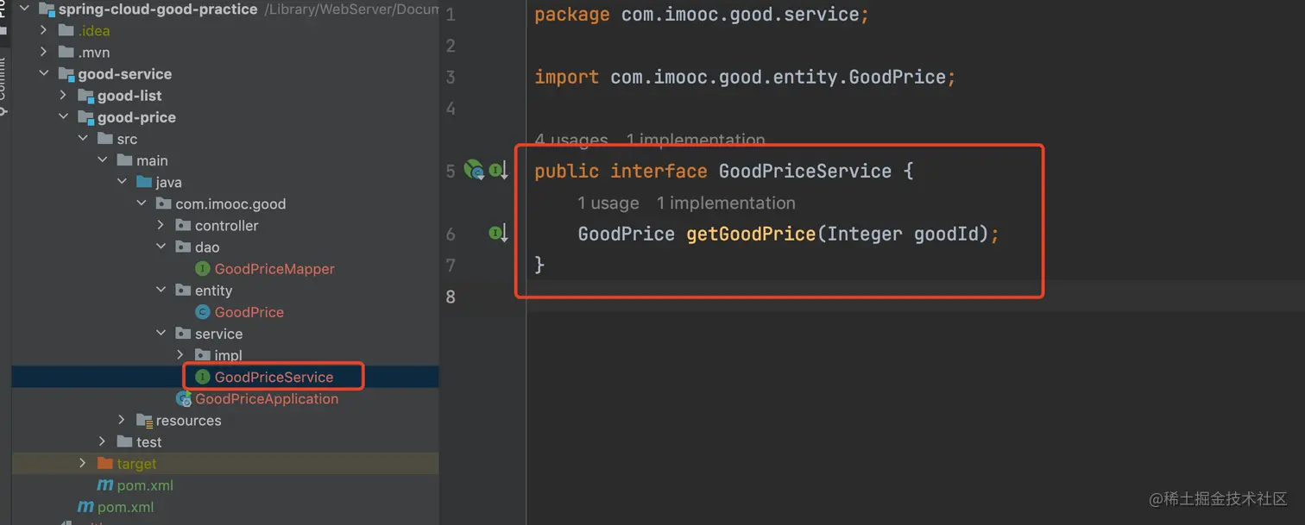Click the getGoodPrice method name
Screen dimensions: 1305x525
click(750, 234)
